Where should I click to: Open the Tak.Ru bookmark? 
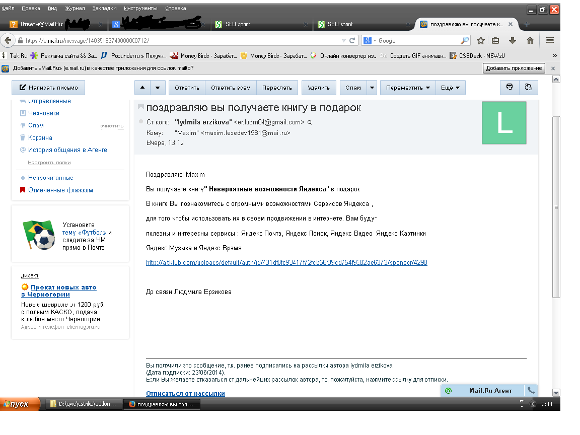15,55
